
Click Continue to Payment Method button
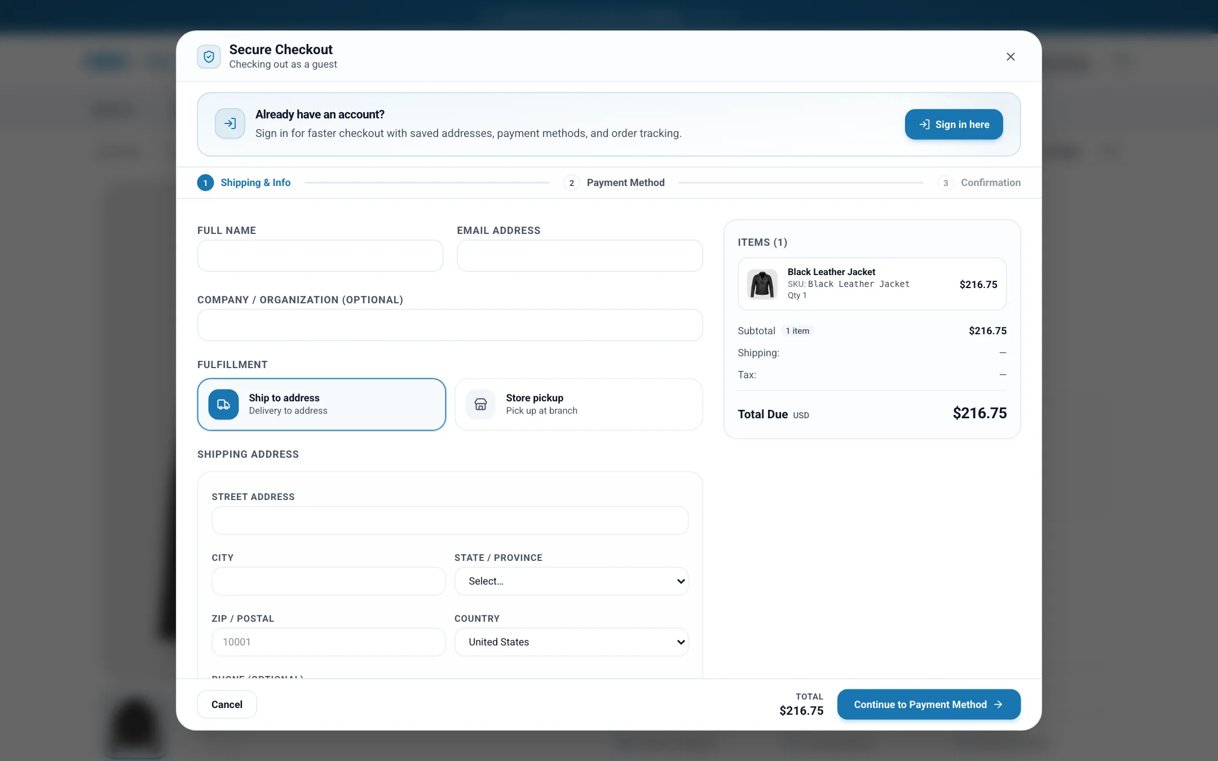(929, 705)
